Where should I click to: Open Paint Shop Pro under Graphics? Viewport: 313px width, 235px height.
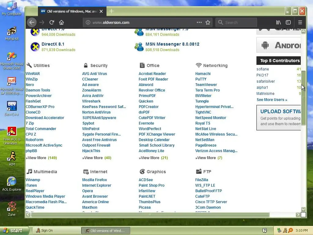tap(152, 185)
